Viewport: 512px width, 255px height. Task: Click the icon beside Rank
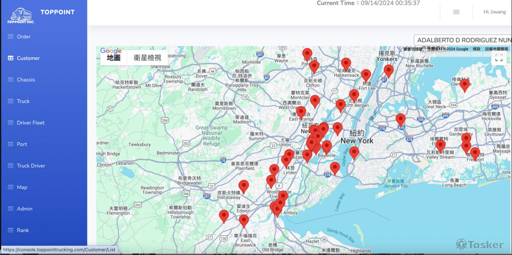tap(10, 230)
